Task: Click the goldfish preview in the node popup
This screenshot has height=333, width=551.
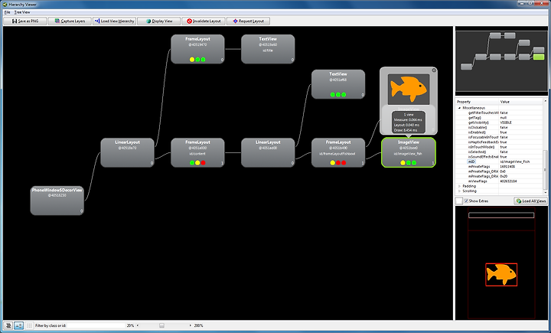Action: click(409, 89)
